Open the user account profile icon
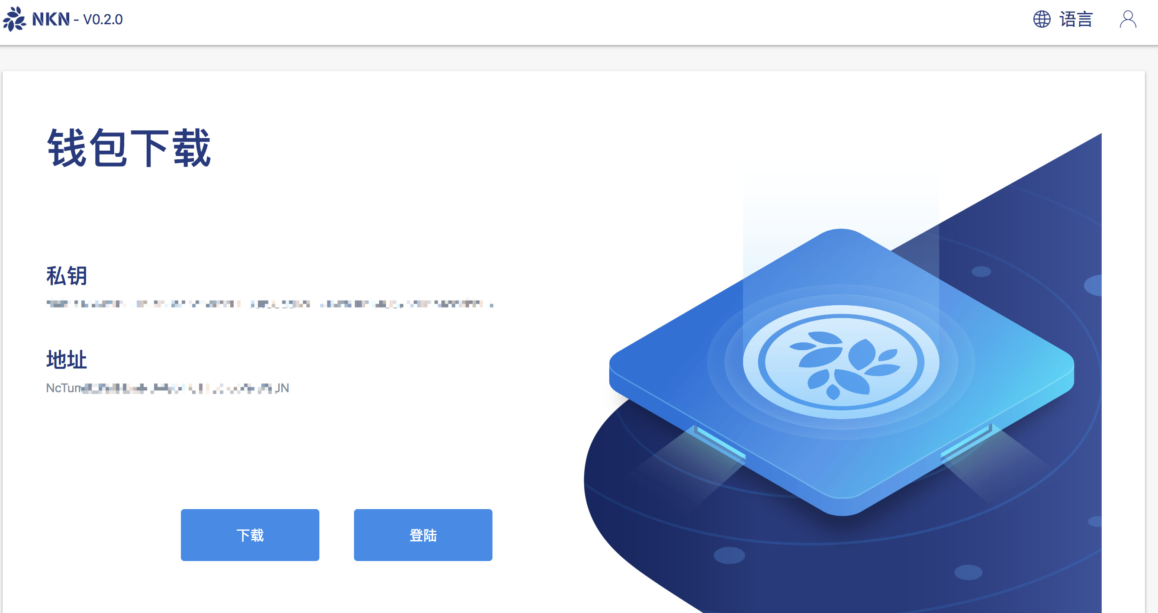1158x613 pixels. pyautogui.click(x=1128, y=19)
